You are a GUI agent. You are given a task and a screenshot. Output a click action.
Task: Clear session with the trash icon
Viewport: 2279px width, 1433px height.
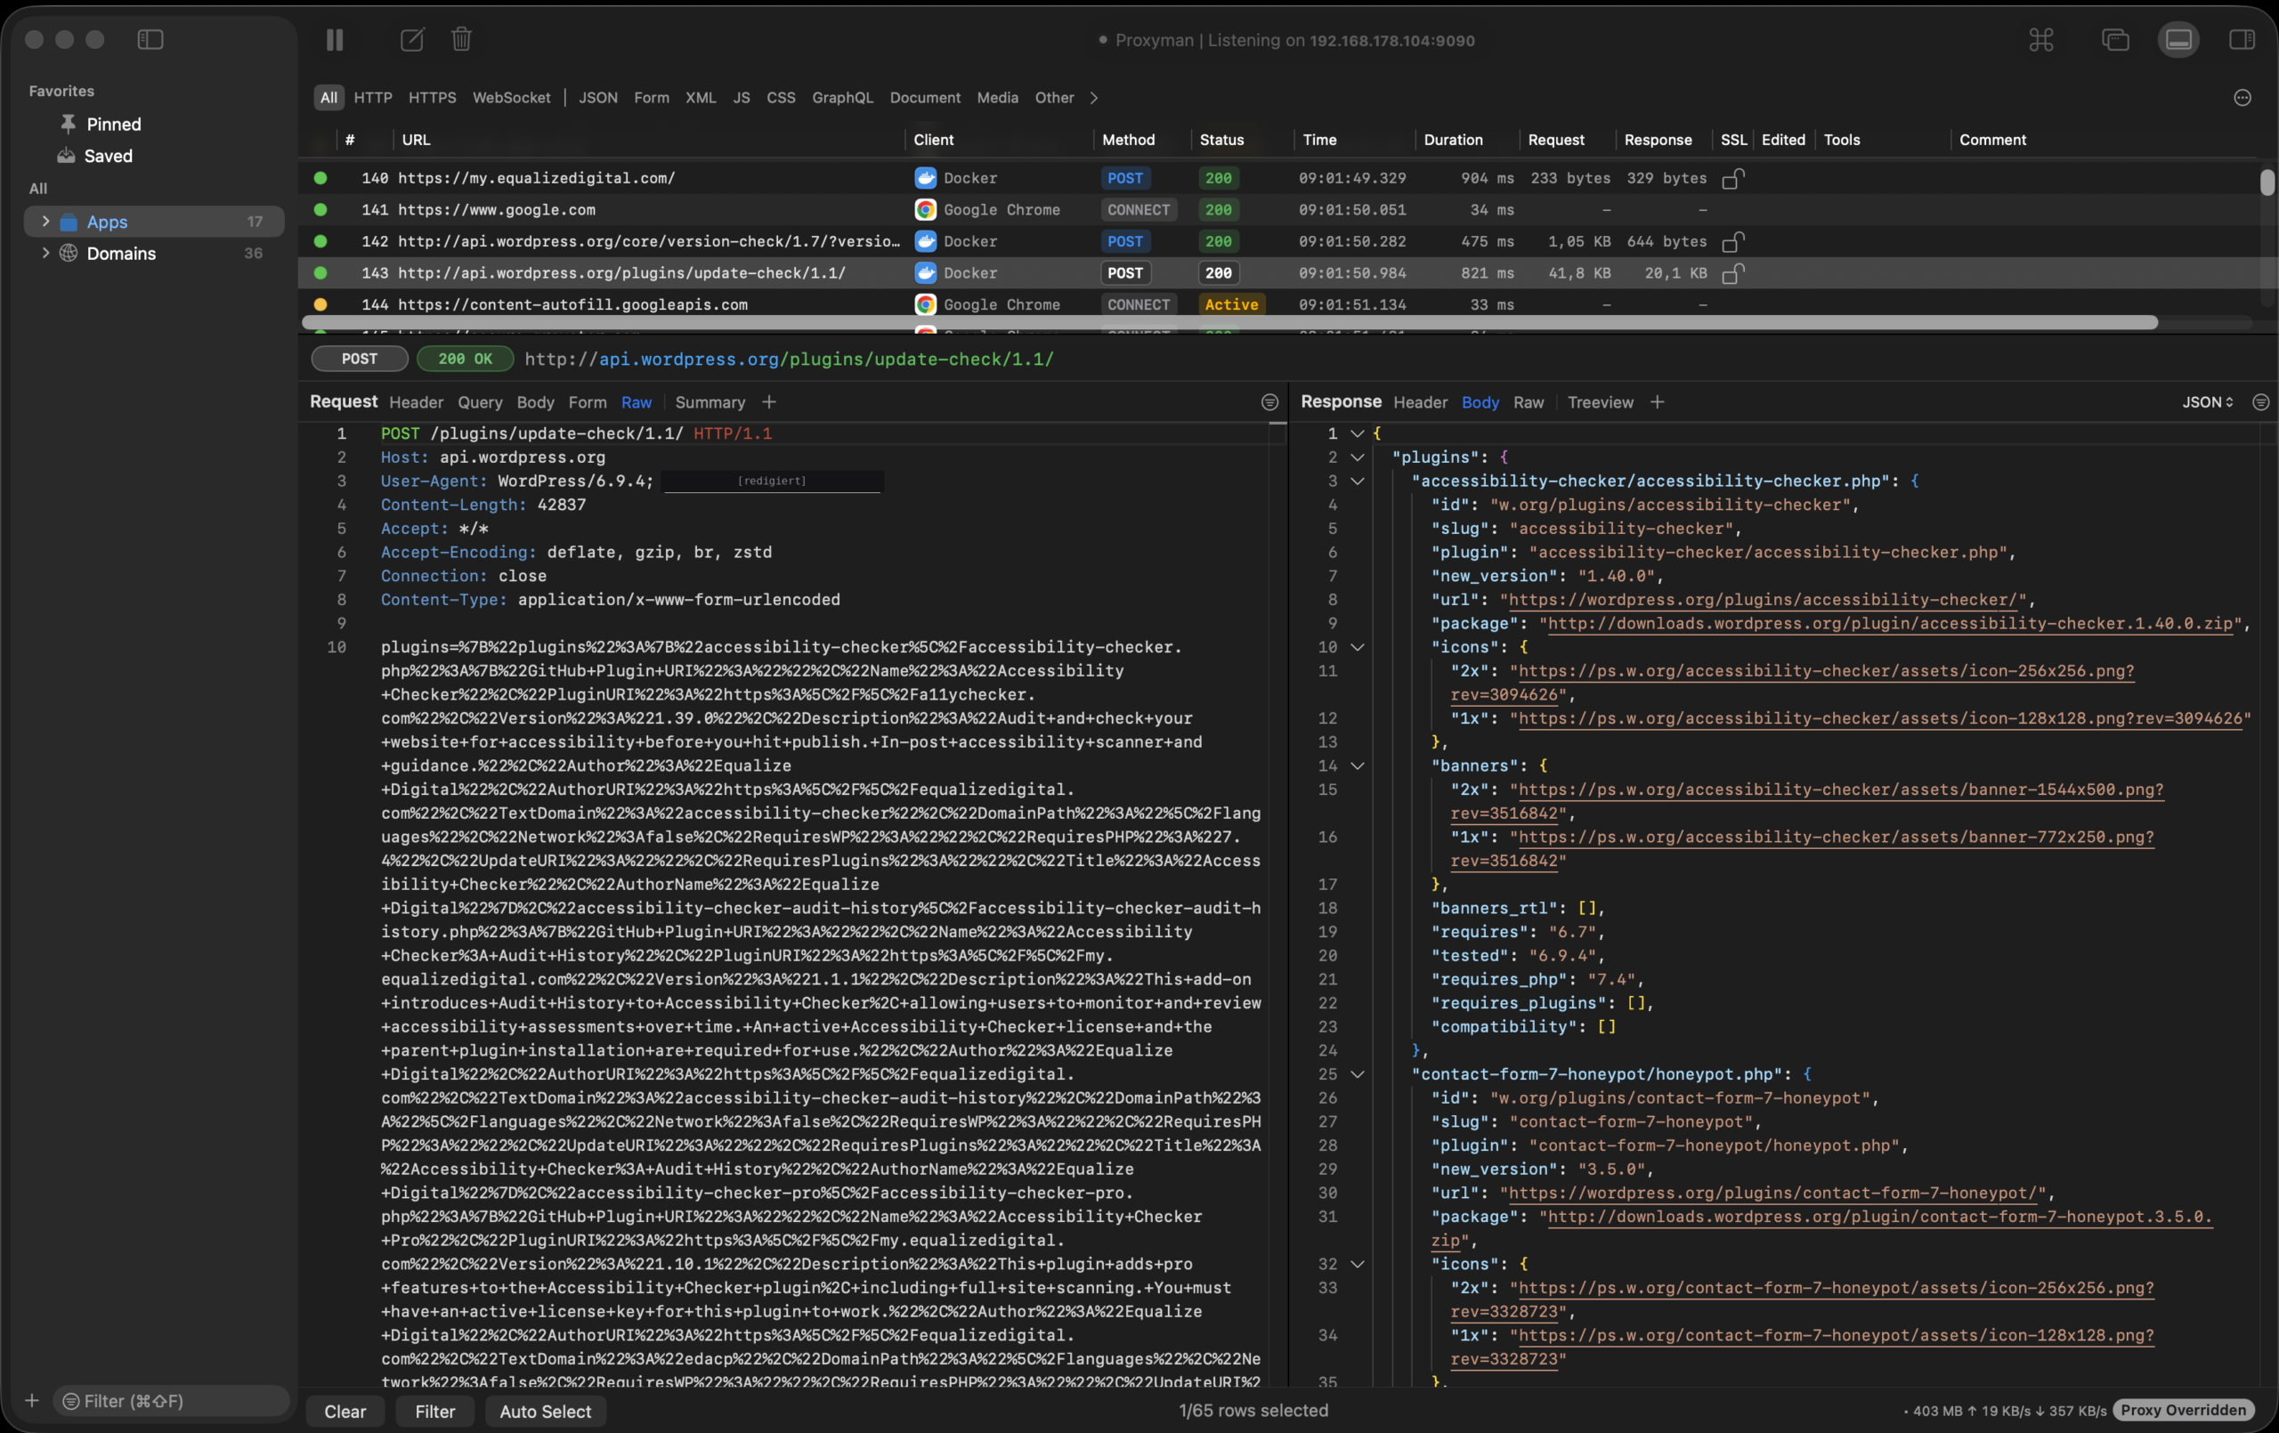[461, 39]
